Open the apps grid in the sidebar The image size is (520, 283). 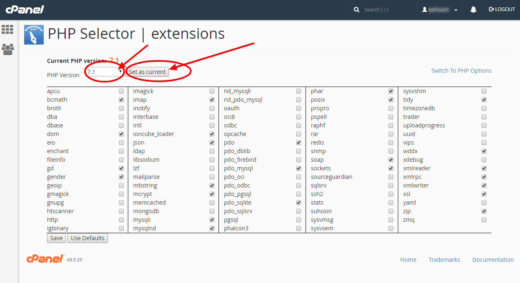pos(7,29)
